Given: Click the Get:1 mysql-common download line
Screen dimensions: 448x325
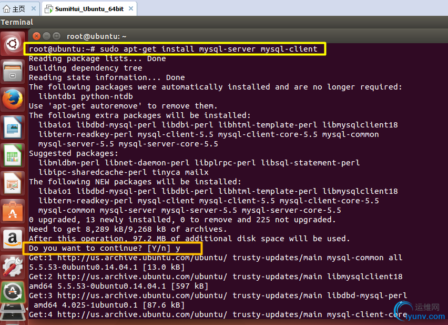Looking at the screenshot, I should [216, 258].
